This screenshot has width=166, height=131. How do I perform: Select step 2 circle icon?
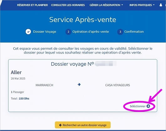pyautogui.click(x=68, y=32)
